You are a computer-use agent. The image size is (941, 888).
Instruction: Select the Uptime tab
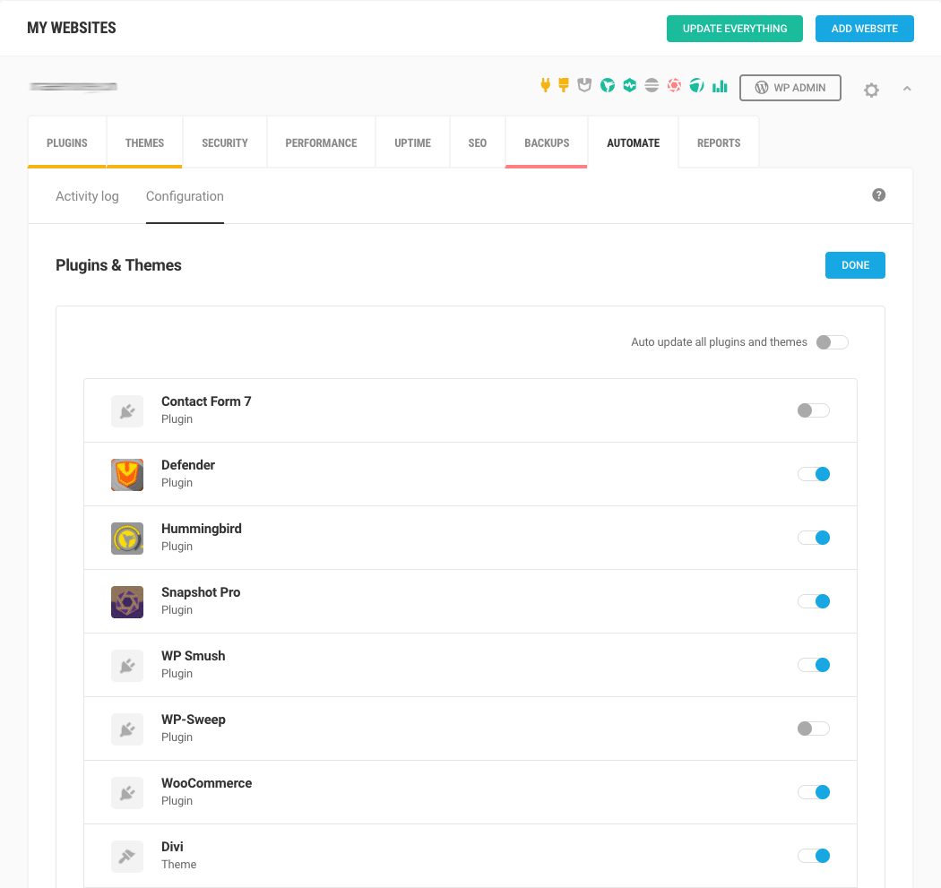coord(413,142)
